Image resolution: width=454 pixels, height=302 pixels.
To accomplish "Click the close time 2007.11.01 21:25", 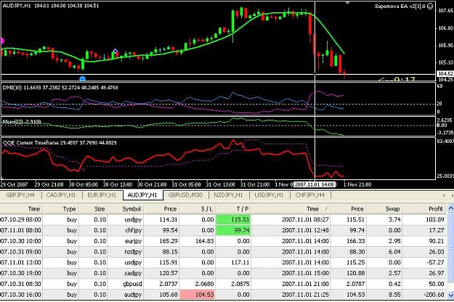I will point(306,295).
